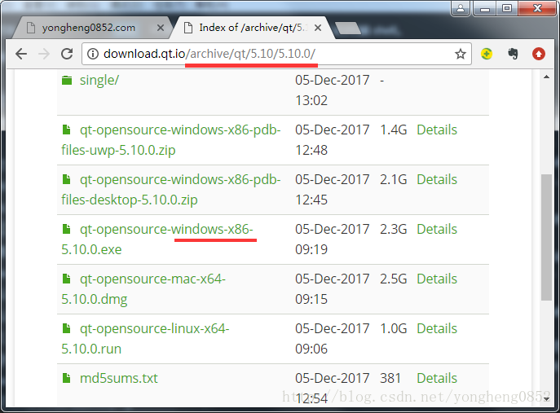Open Details for the mac-x64 dmg
This screenshot has width=560, height=413.
point(437,279)
